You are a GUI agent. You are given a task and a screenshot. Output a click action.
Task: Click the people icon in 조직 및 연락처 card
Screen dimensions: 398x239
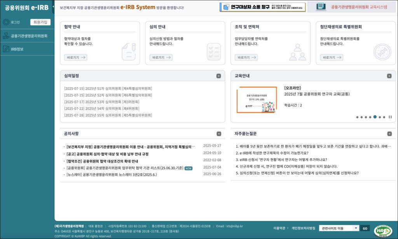[x=297, y=52]
